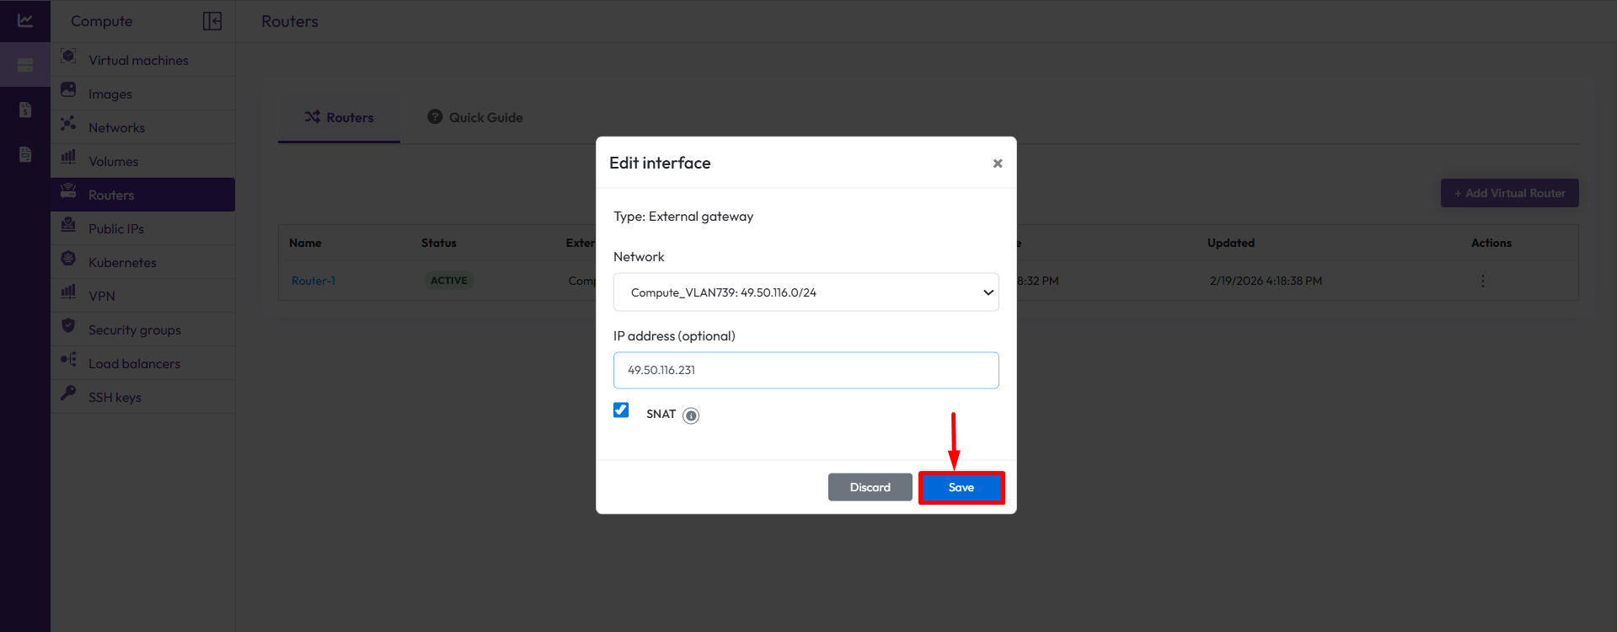Switch to the Quick Guide tab
1617x632 pixels.
click(x=475, y=118)
